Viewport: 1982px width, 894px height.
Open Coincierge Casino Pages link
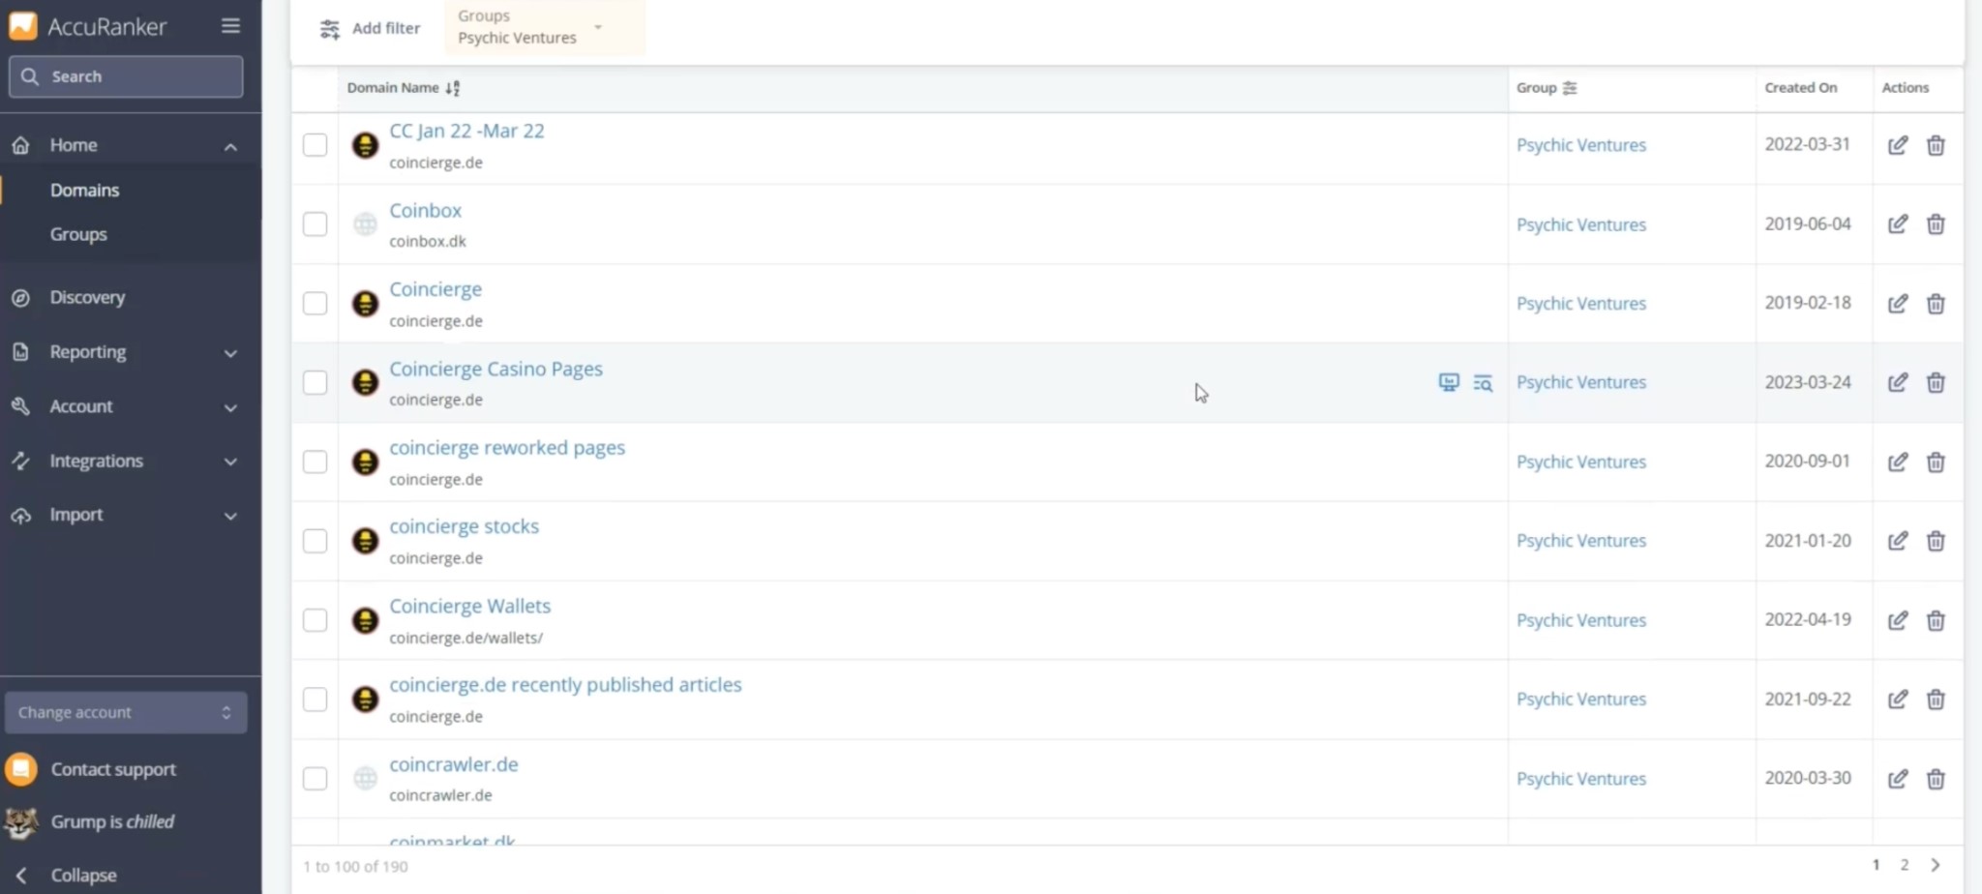tap(495, 369)
